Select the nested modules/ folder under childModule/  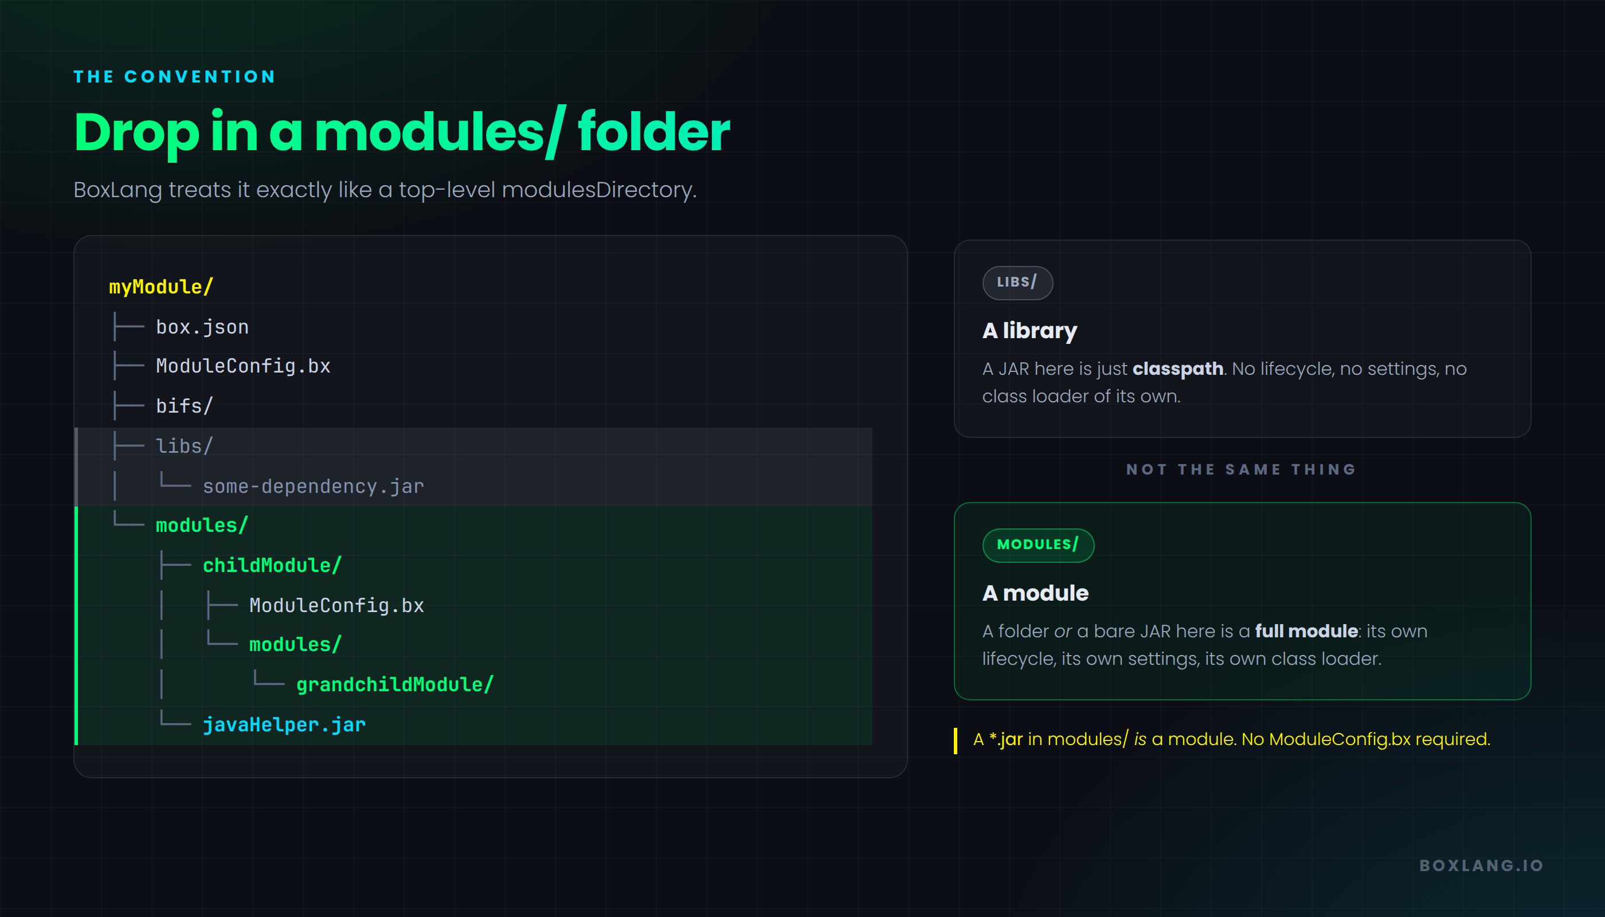(295, 645)
